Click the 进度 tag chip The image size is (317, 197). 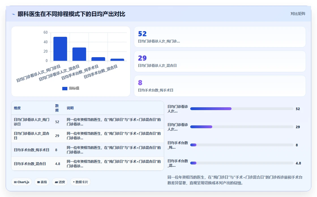[60, 182]
